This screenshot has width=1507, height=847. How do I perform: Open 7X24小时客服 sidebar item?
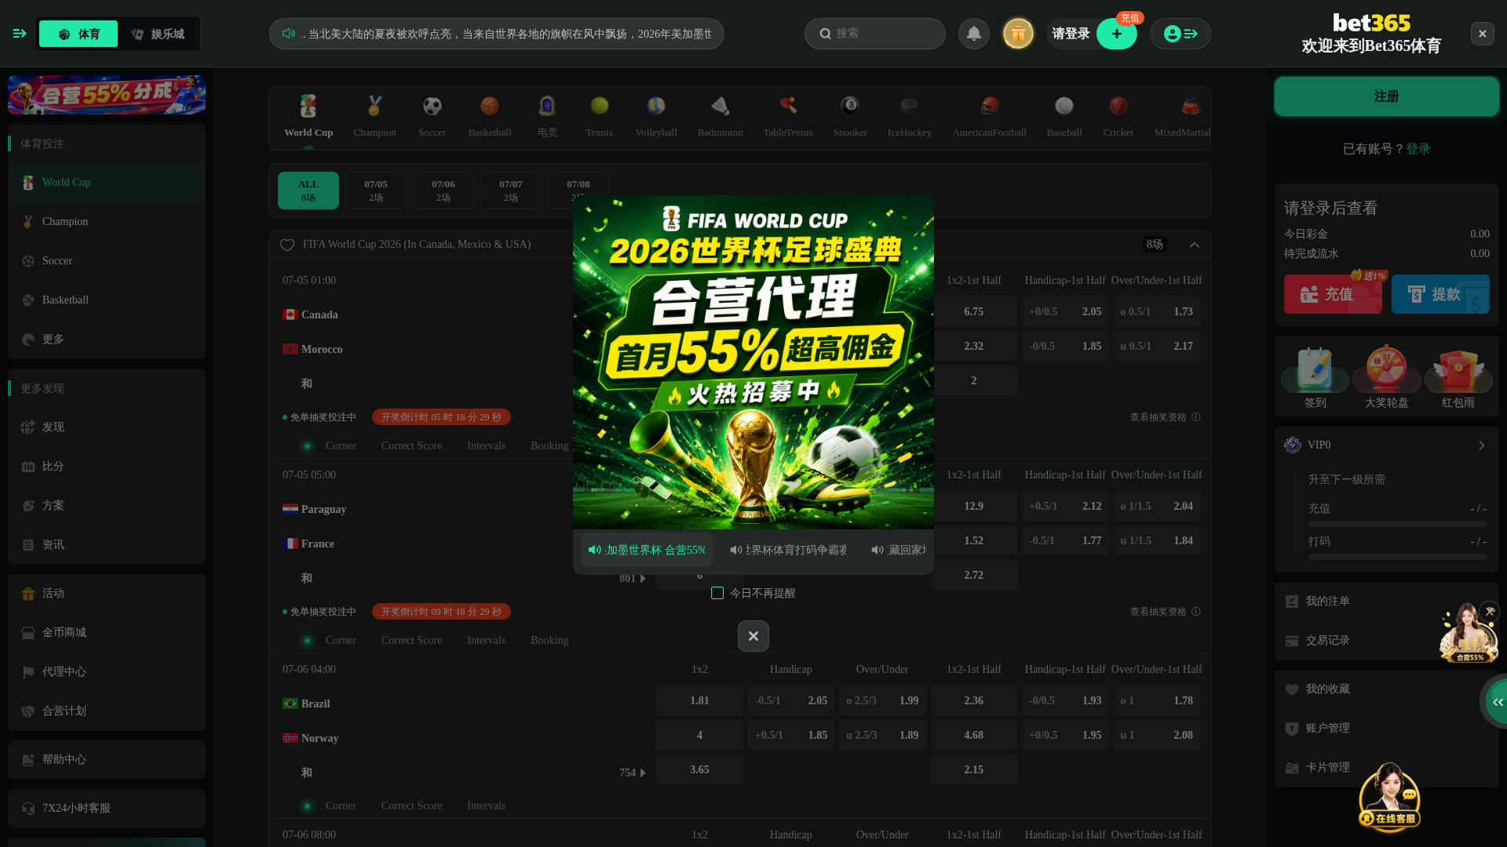click(x=107, y=809)
